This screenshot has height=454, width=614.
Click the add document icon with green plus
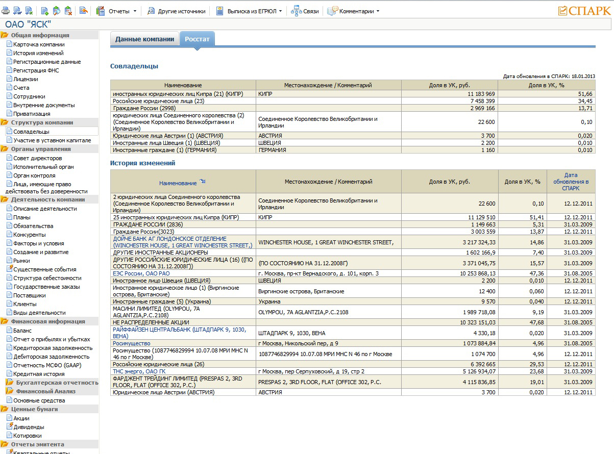(x=45, y=11)
